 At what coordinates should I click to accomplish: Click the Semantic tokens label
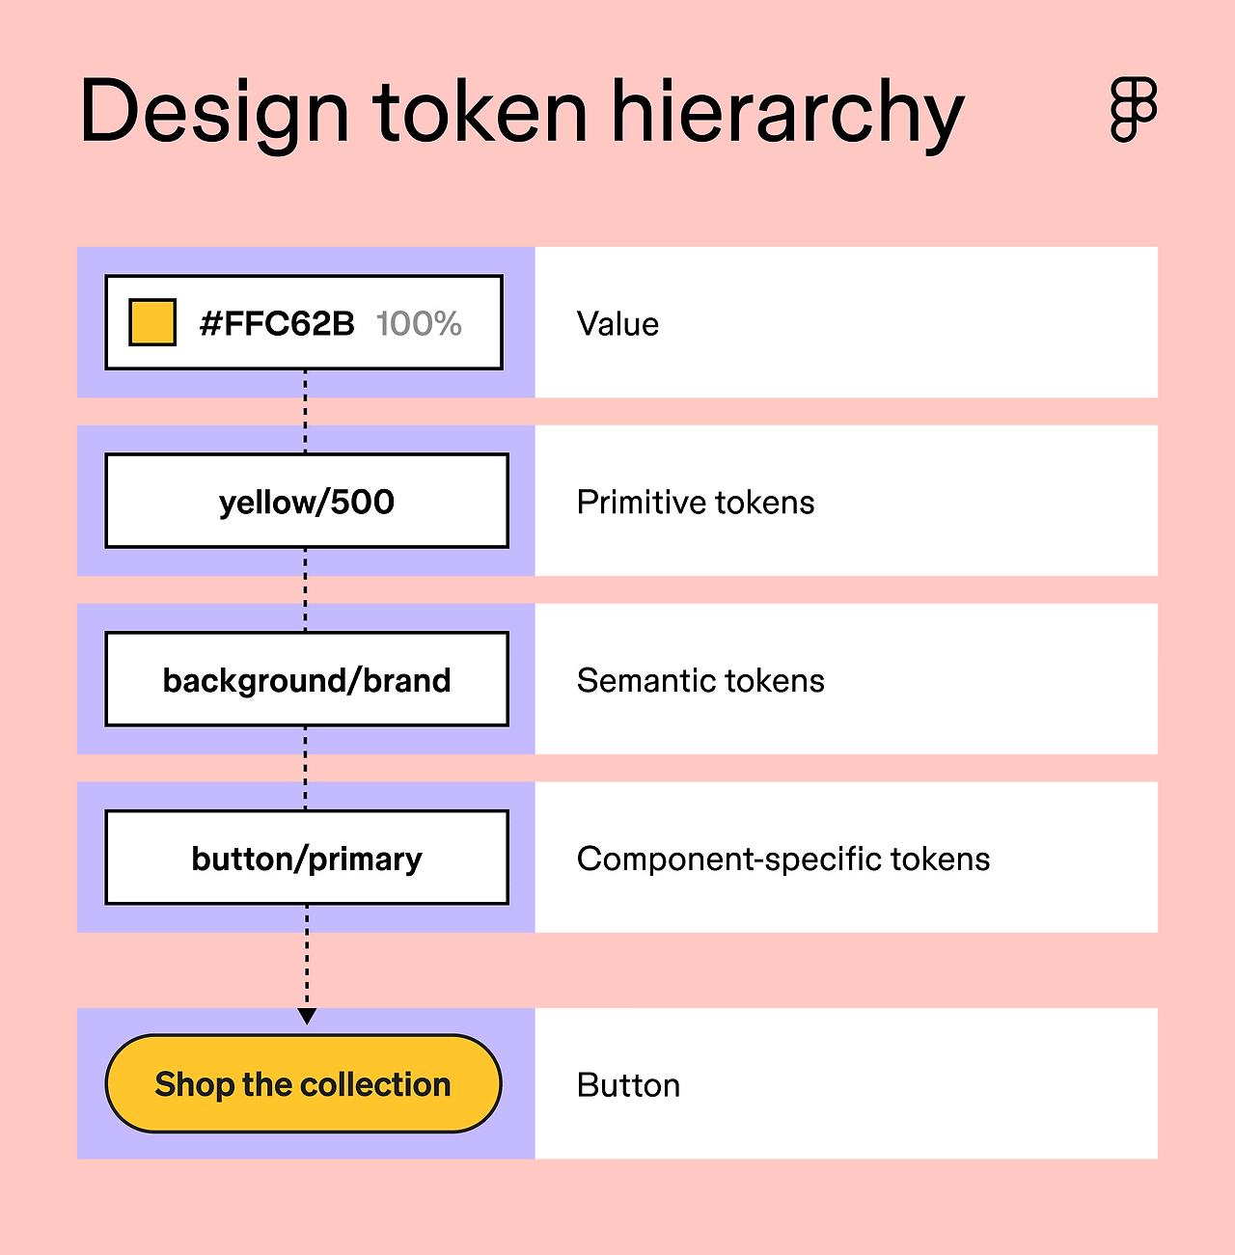click(x=700, y=681)
